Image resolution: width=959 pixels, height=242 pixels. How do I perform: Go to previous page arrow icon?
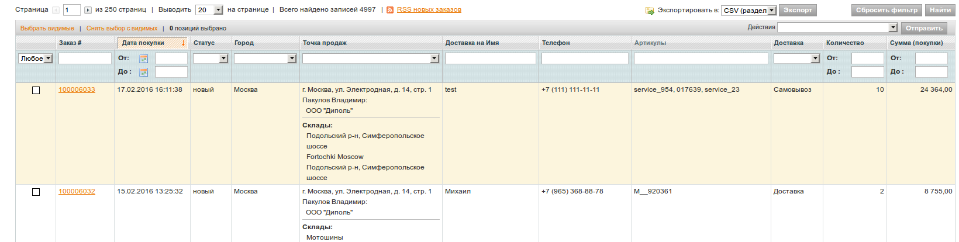click(x=56, y=10)
